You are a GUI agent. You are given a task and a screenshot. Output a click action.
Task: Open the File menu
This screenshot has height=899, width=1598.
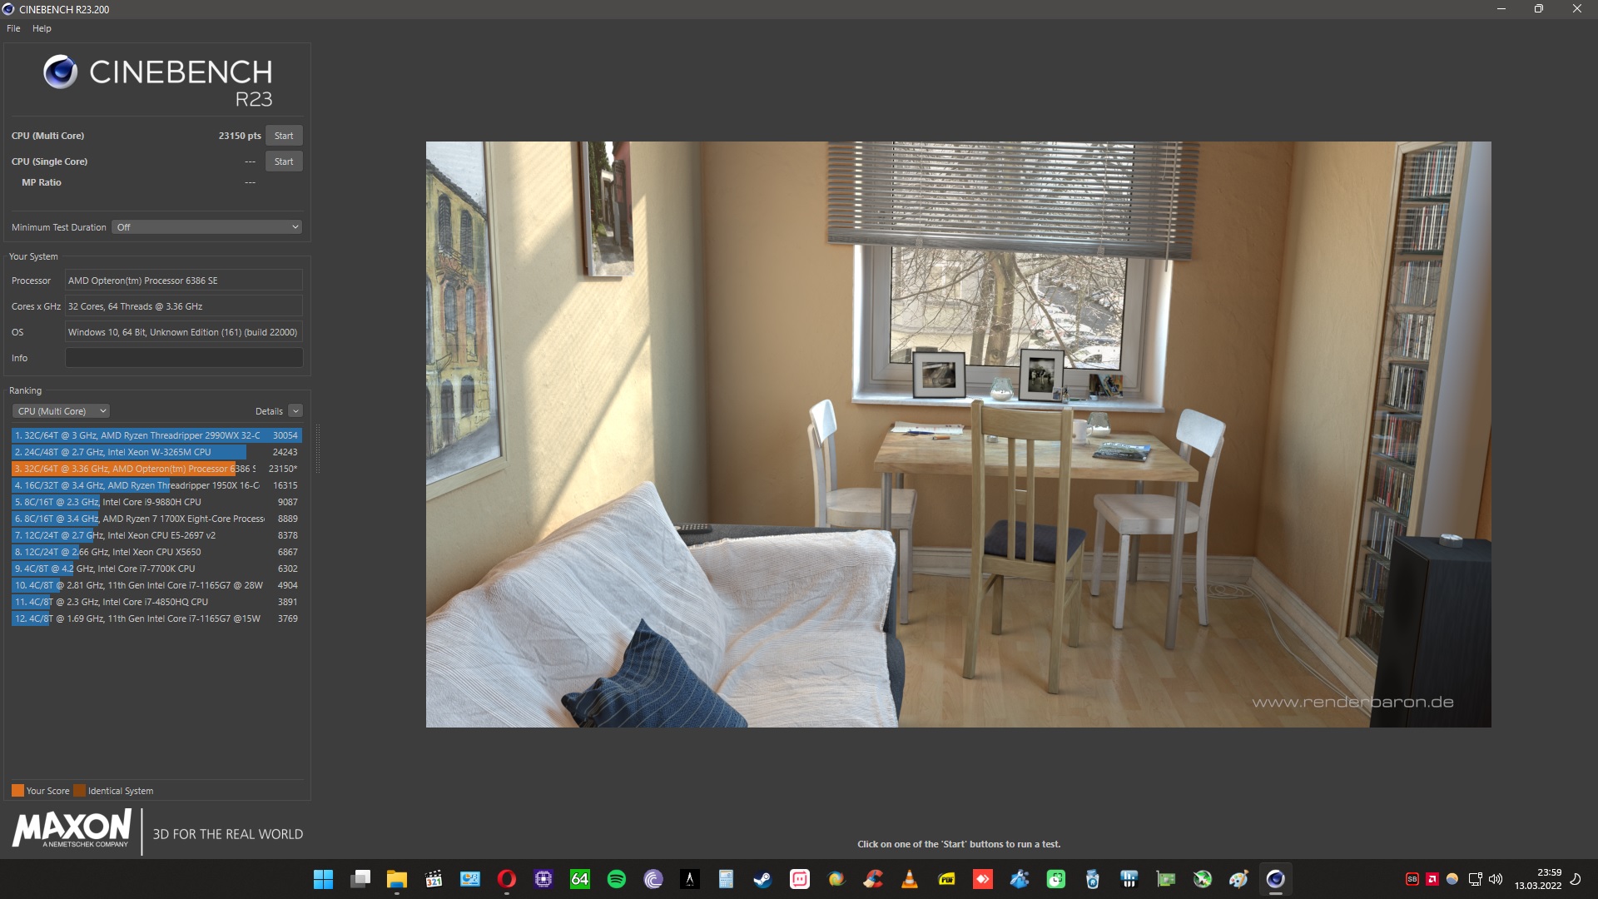point(13,28)
